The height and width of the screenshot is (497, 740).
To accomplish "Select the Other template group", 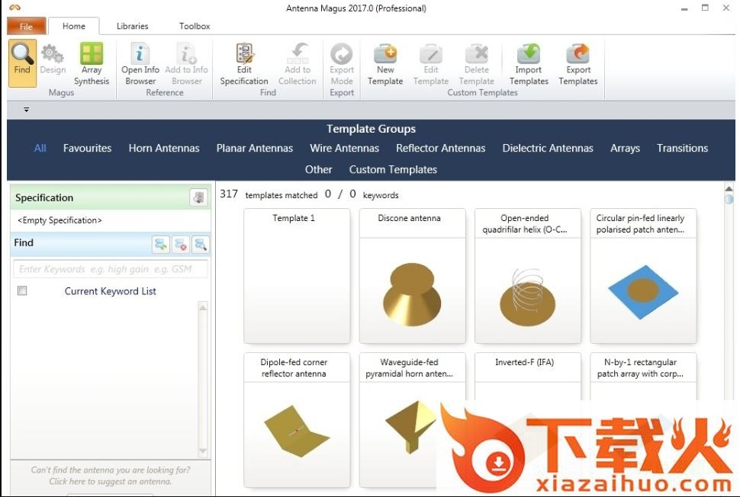I will click(x=319, y=169).
